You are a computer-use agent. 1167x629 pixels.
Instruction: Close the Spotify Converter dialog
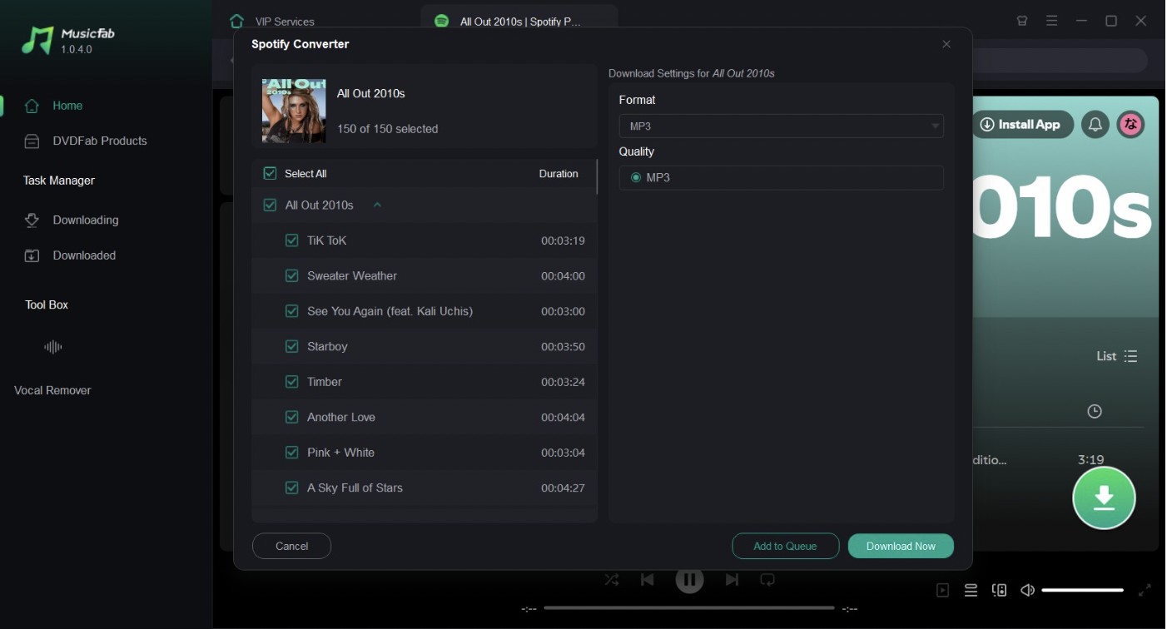pos(946,44)
